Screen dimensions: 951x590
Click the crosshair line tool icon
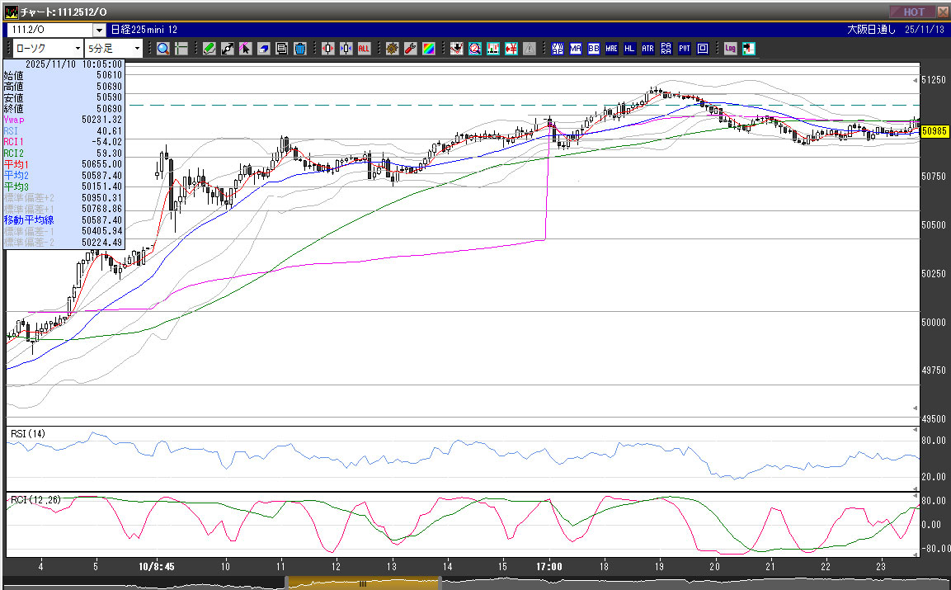point(181,49)
